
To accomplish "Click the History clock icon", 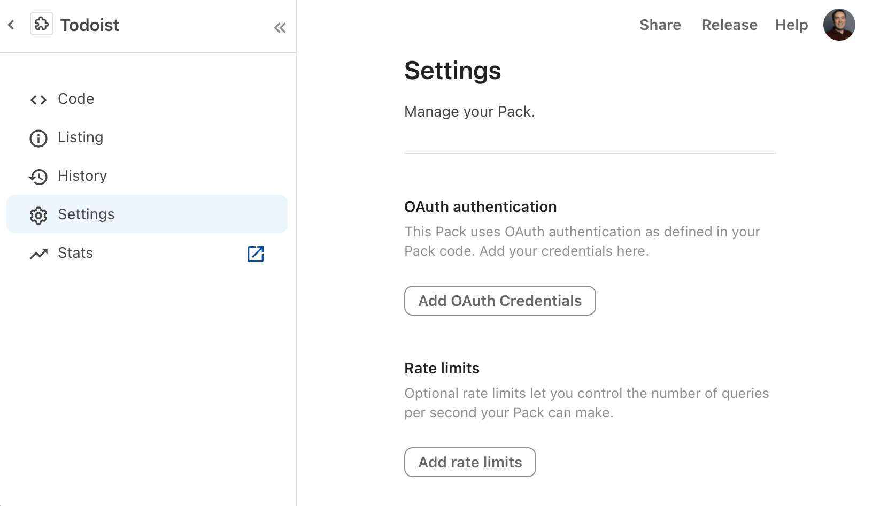I will [38, 177].
